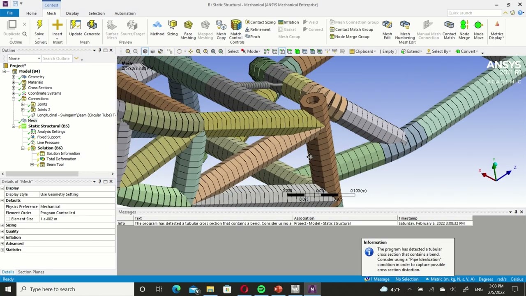The height and width of the screenshot is (296, 526).
Task: Click the Node Merge Group button
Action: click(349, 37)
